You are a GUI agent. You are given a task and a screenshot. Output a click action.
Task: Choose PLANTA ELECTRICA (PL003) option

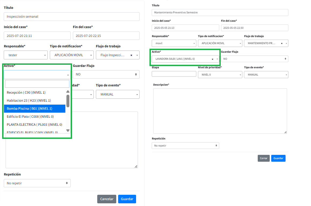[34, 125]
